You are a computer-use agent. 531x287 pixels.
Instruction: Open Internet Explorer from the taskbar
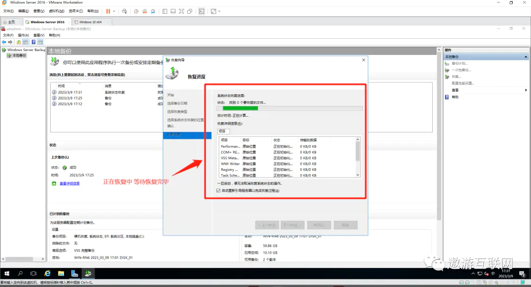(48, 273)
